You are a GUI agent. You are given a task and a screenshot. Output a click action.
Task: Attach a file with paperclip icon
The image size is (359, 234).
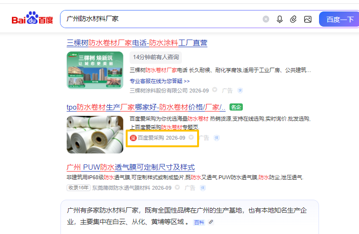[293, 19]
